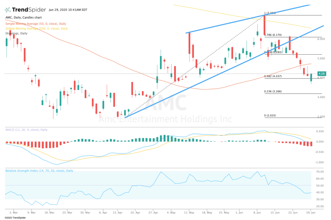Click the MACD (12, 26, 9, close) indicator label
This screenshot has width=331, height=220.
(27, 130)
